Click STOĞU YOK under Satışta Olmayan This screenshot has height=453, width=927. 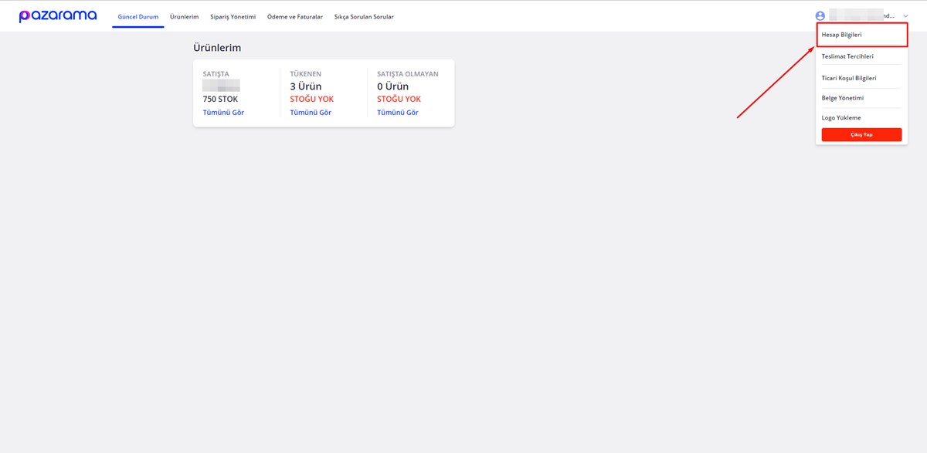tap(399, 100)
